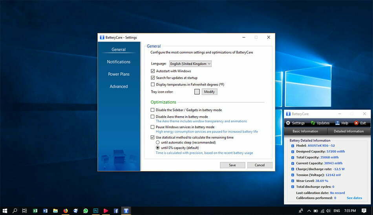The height and width of the screenshot is (215, 373).
Task: Open Advanced settings section
Action: click(x=119, y=87)
